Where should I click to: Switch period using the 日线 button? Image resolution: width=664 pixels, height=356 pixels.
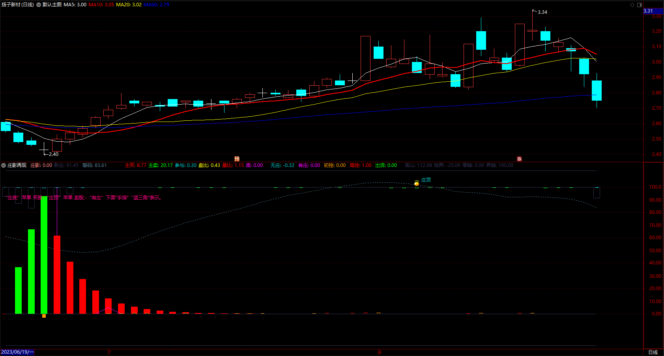pyautogui.click(x=653, y=352)
